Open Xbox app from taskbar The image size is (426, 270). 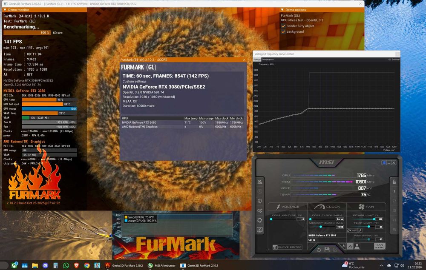[x=14, y=265]
